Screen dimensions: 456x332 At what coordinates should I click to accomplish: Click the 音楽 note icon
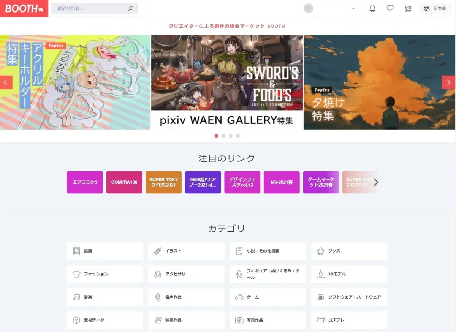[76, 297]
